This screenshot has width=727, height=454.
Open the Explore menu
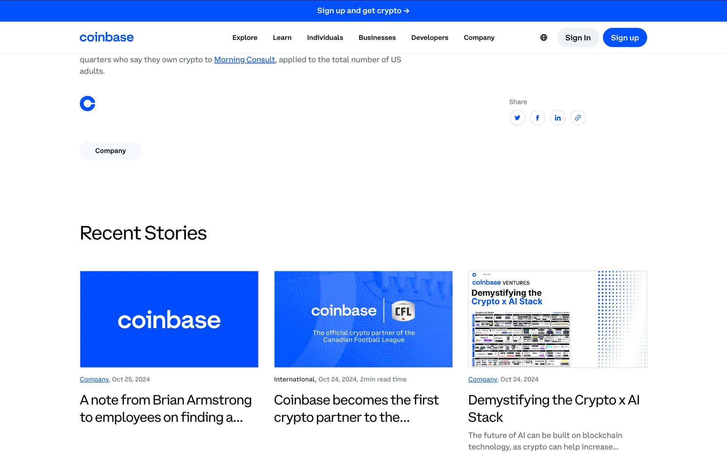[245, 37]
